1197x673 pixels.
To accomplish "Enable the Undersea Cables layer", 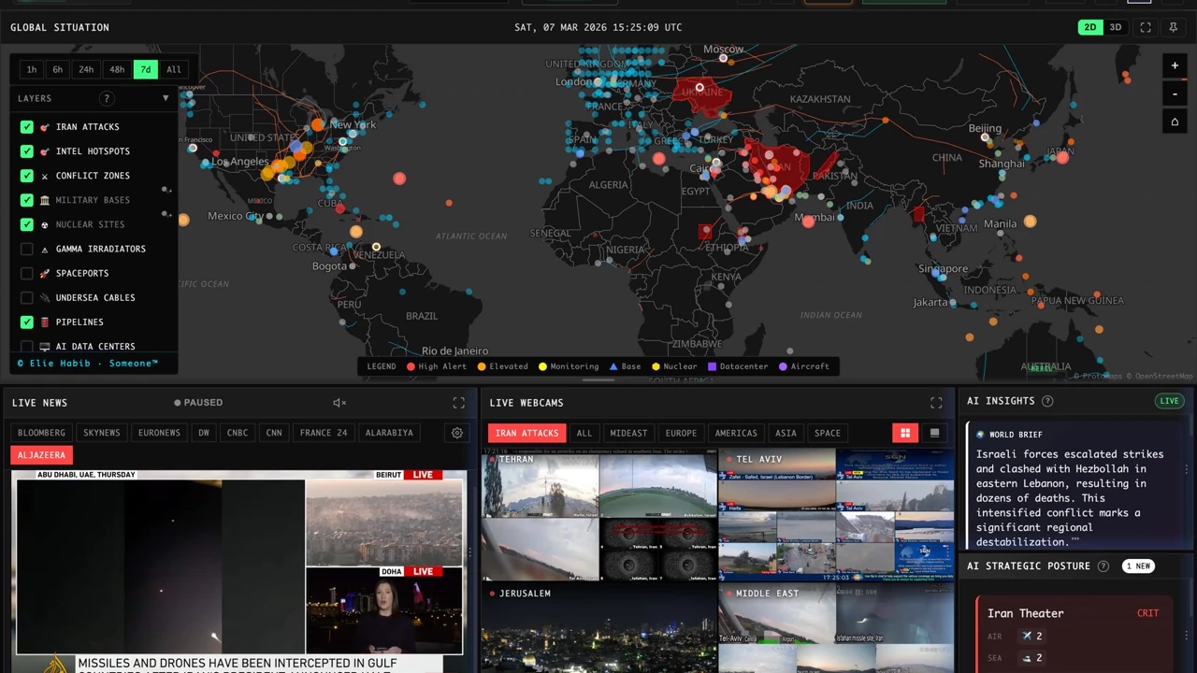I will coord(27,297).
